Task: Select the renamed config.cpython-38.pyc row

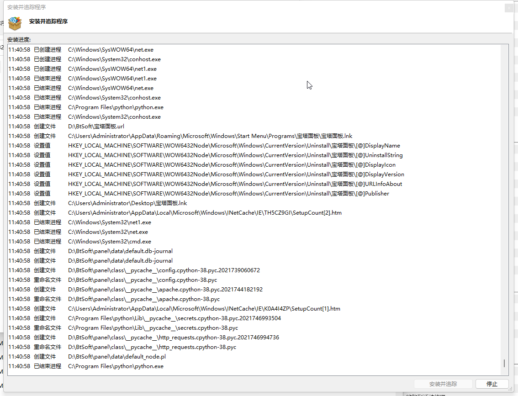Action: (254, 280)
